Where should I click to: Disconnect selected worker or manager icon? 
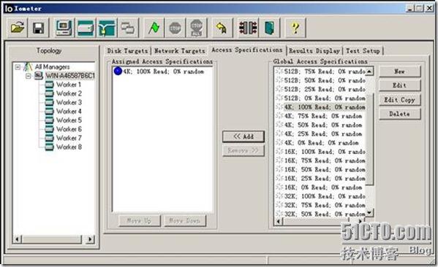coord(248,28)
